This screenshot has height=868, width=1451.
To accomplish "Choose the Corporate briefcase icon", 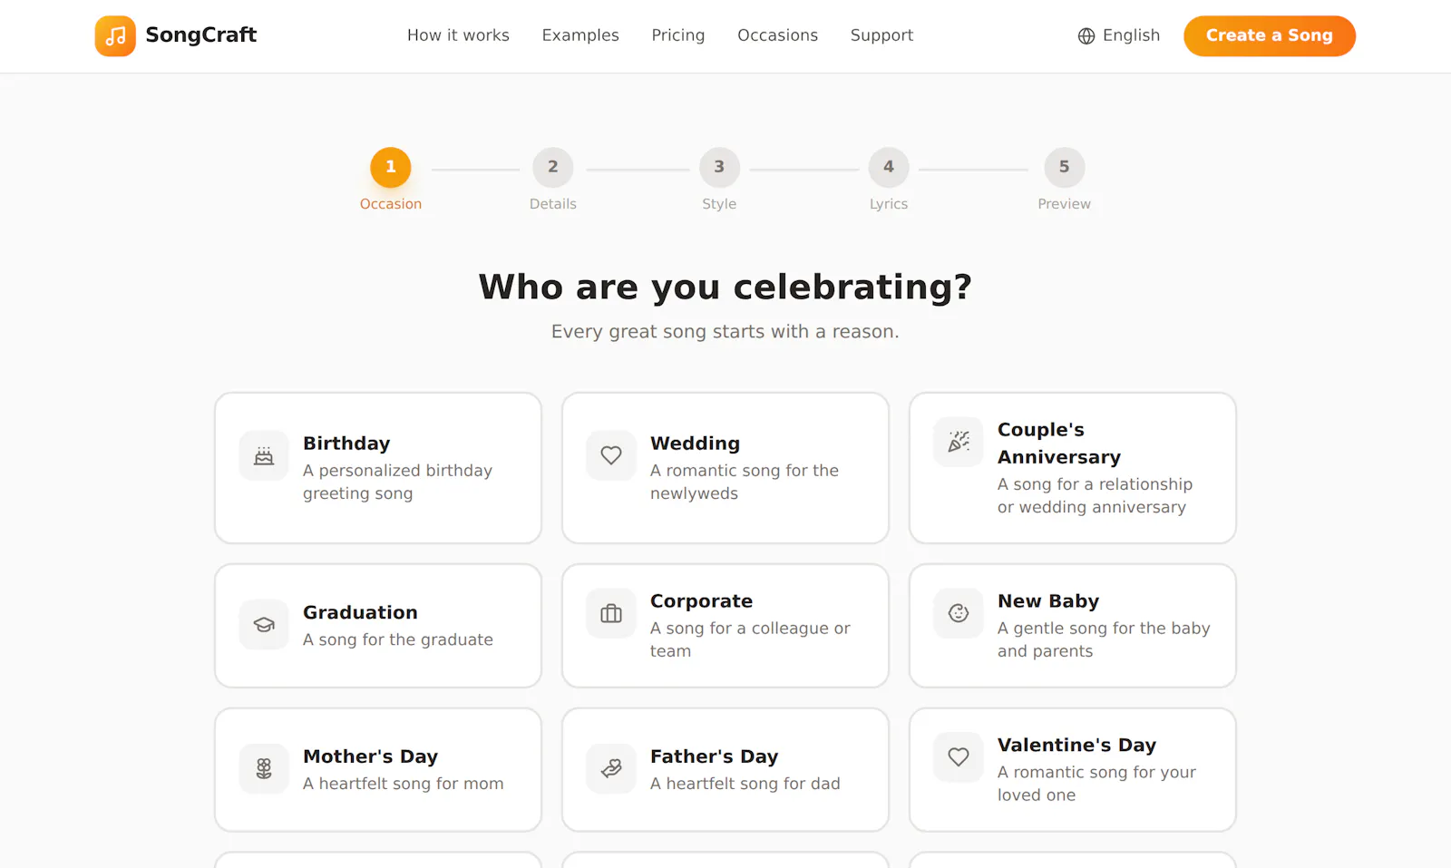I will point(611,613).
